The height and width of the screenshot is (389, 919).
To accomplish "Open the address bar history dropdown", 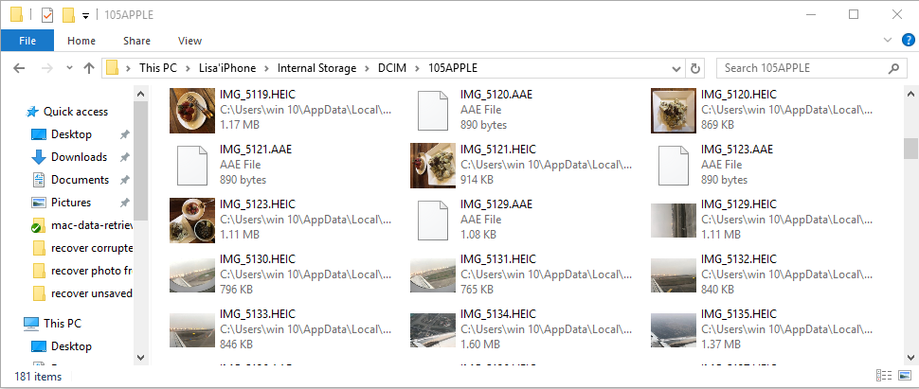I will (677, 68).
